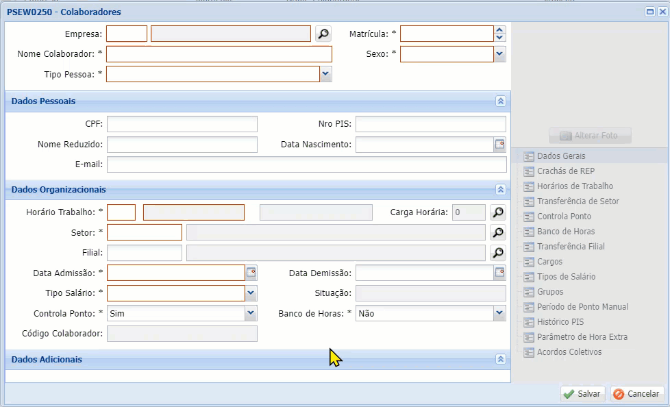The height and width of the screenshot is (407, 670).
Task: Click the Filial lookup magnifier icon
Action: [x=499, y=253]
